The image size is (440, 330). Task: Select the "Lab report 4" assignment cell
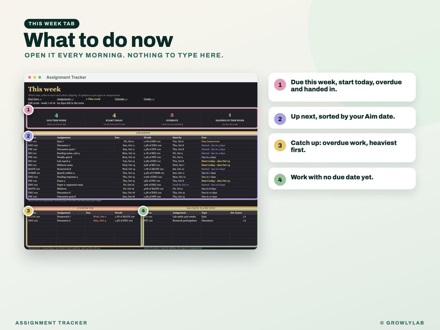coord(64,161)
